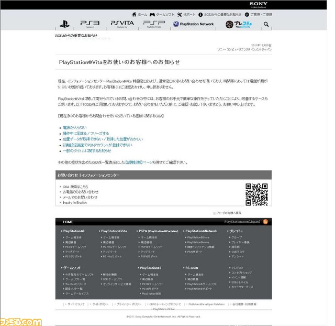
Task: Open the Q&A 検索はこちら link
Action: point(75,187)
